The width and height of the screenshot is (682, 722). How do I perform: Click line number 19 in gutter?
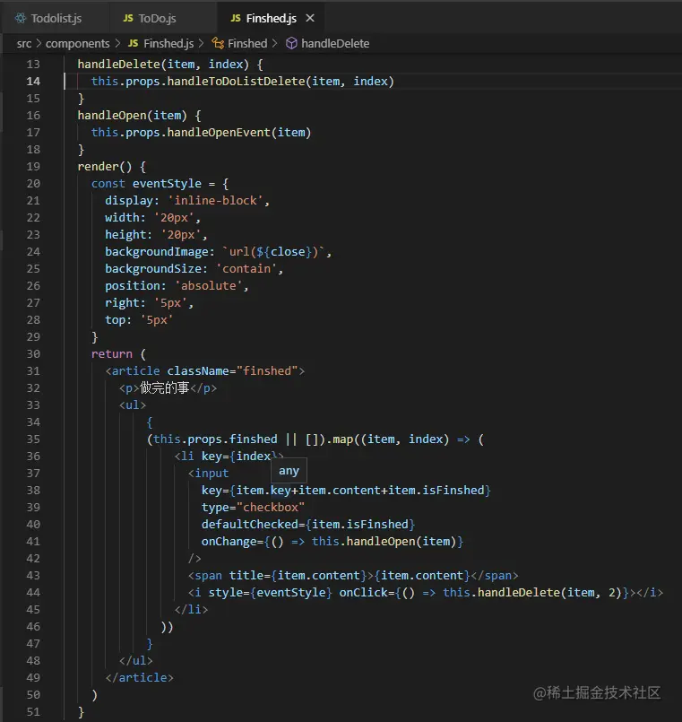click(33, 167)
